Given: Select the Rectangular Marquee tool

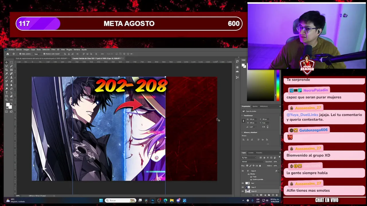Looking at the screenshot, I should pyautogui.click(x=11, y=62).
